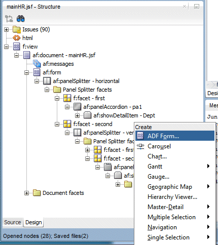Collapse the af:form node
The width and height of the screenshot is (218, 245).
(x=26, y=72)
